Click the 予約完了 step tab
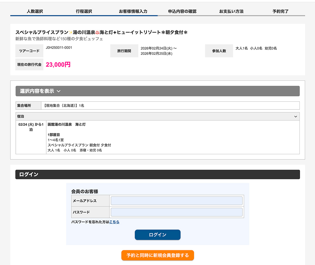 click(280, 11)
